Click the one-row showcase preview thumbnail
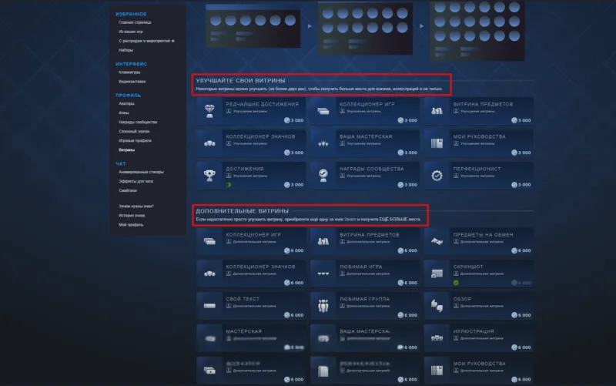The height and width of the screenshot is (386, 616). point(253,27)
